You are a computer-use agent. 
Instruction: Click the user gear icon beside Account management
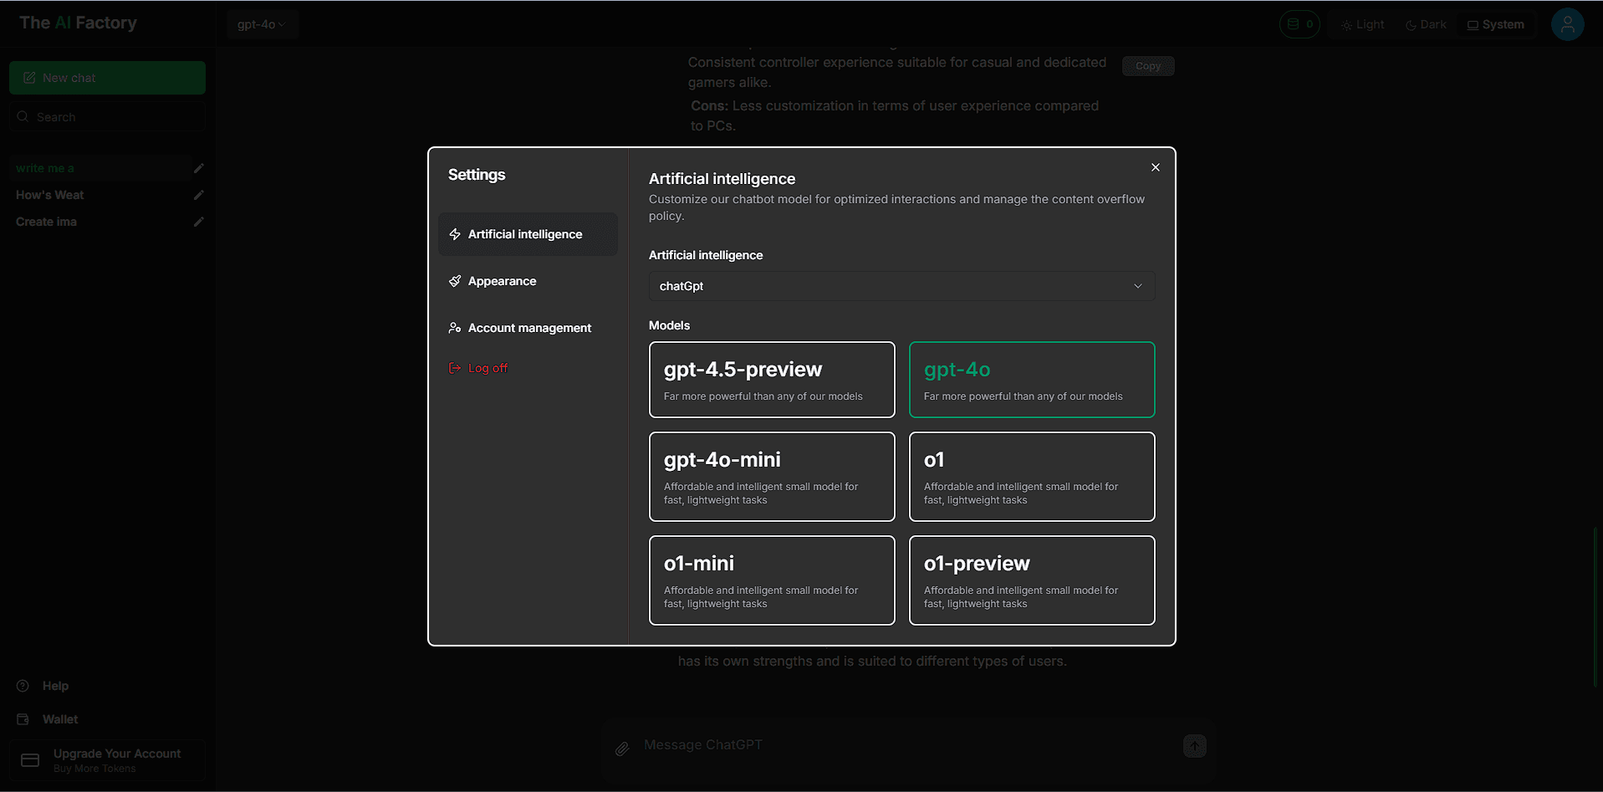tap(455, 328)
